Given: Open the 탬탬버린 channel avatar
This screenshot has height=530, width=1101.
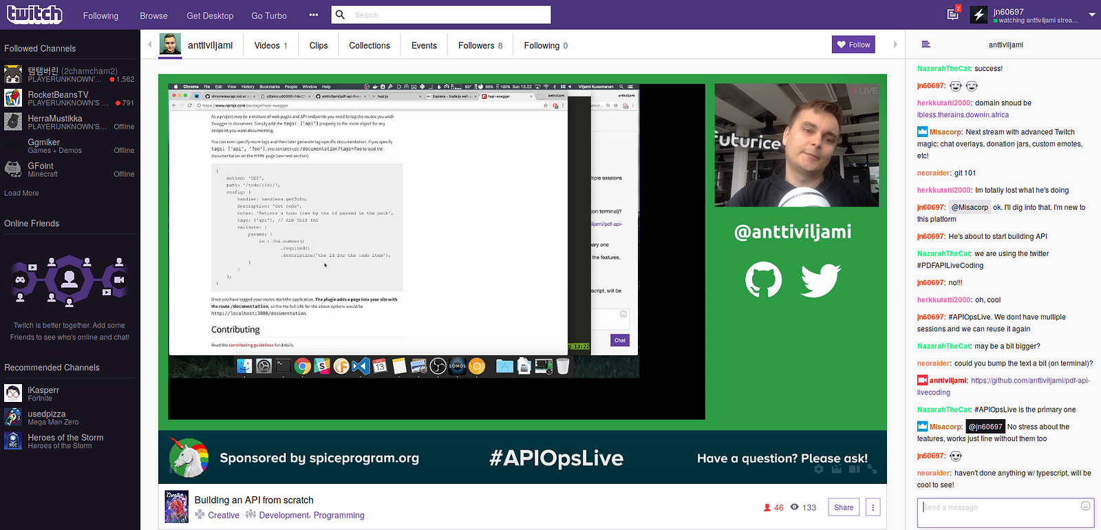Looking at the screenshot, I should pyautogui.click(x=13, y=74).
